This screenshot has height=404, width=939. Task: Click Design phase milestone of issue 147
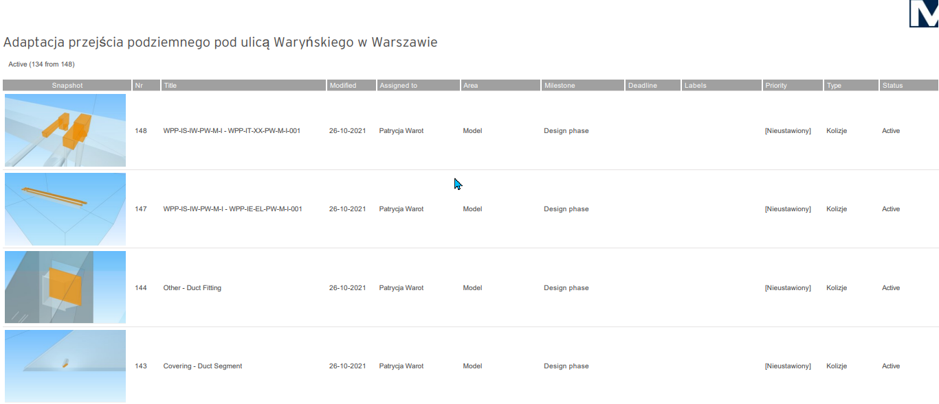coord(566,209)
